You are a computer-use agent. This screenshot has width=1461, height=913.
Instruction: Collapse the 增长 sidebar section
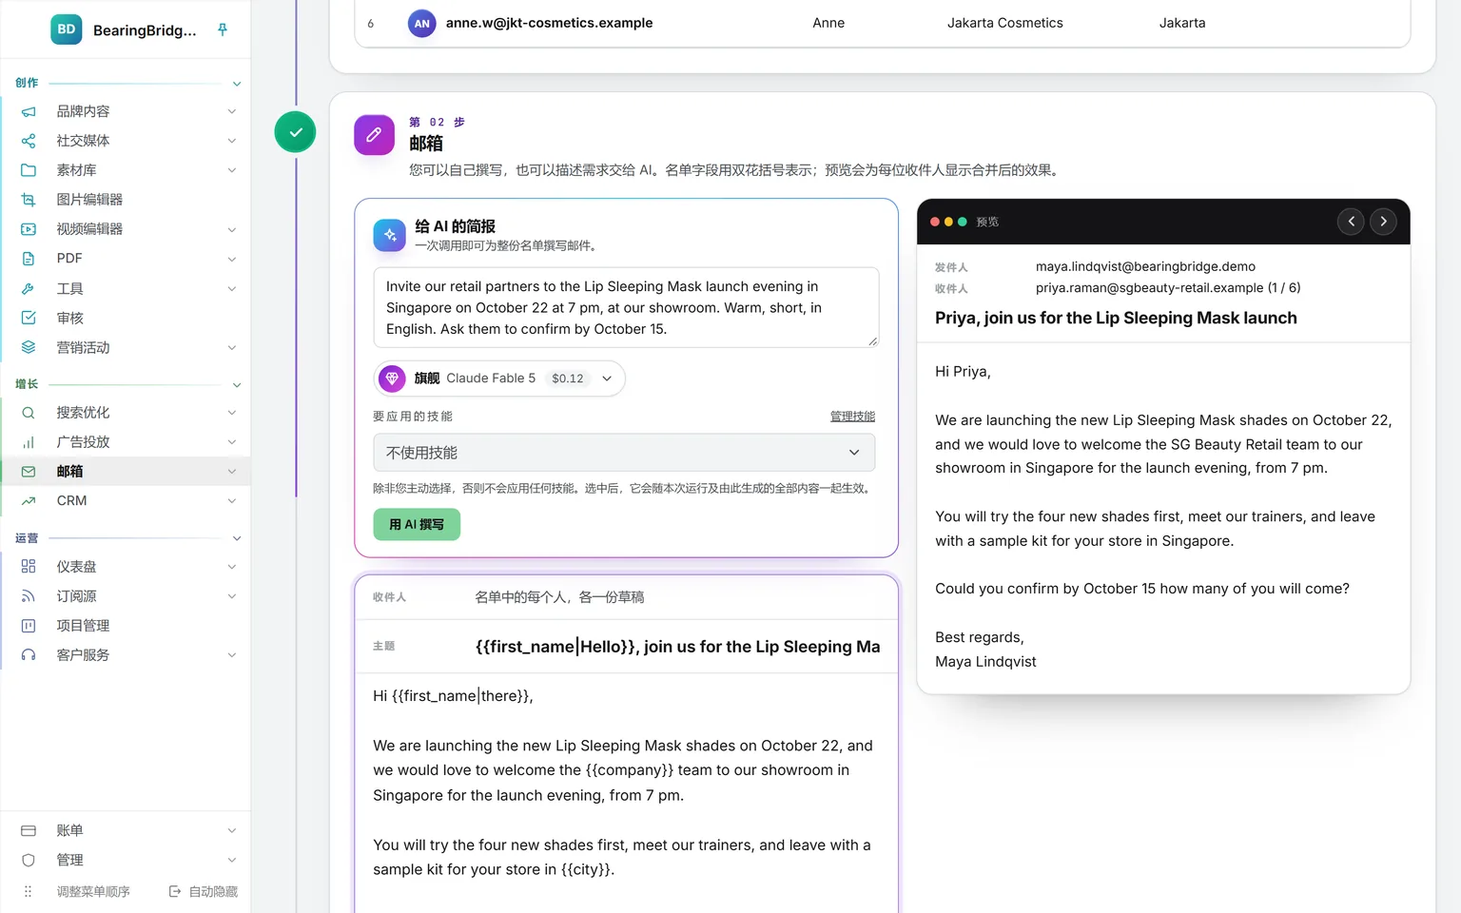pos(237,385)
